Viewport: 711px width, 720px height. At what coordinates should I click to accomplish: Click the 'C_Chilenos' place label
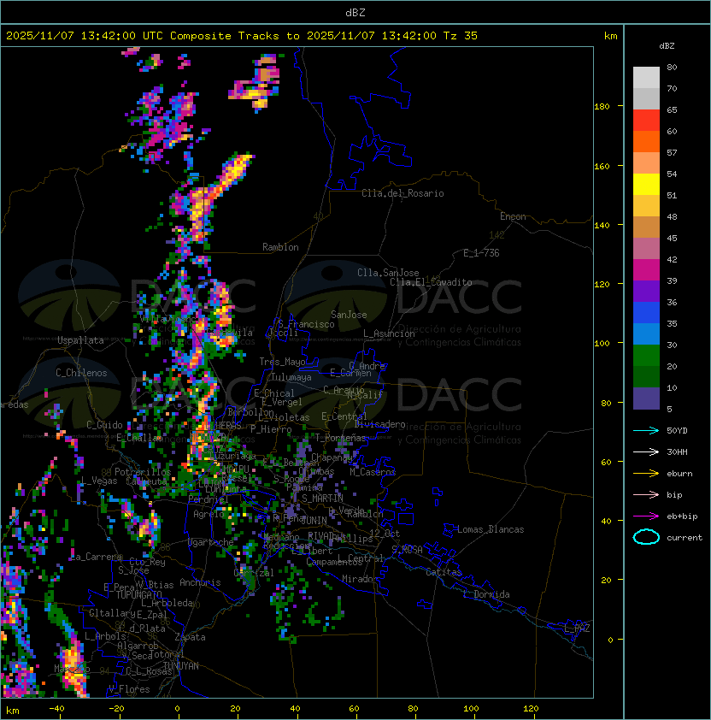[81, 373]
